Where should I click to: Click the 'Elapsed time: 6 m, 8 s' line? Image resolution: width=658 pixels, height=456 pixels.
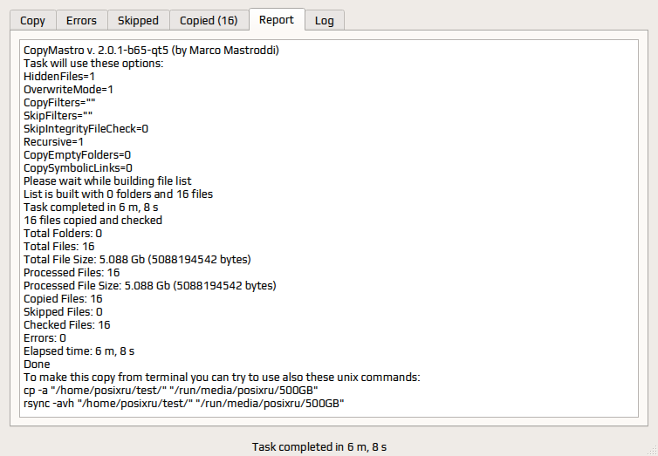coord(79,351)
